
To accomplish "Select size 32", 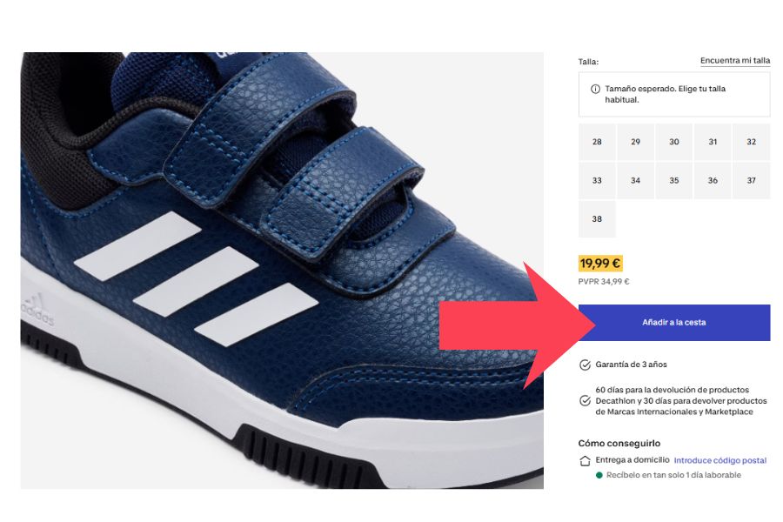I will click(x=752, y=142).
